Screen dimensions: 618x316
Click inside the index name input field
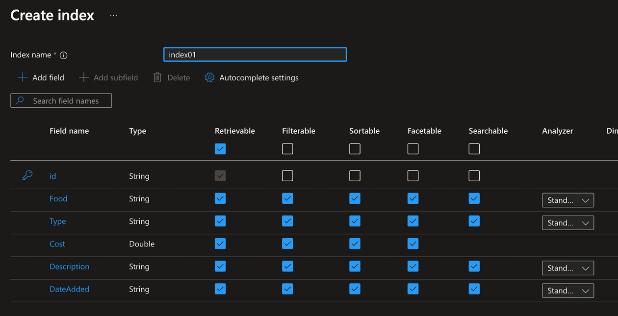pos(255,54)
